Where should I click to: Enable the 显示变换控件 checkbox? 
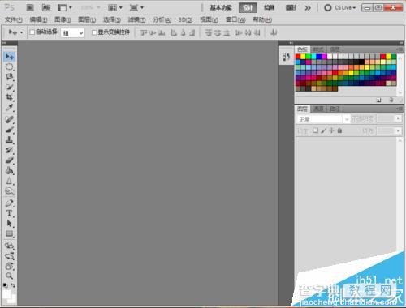(94, 32)
